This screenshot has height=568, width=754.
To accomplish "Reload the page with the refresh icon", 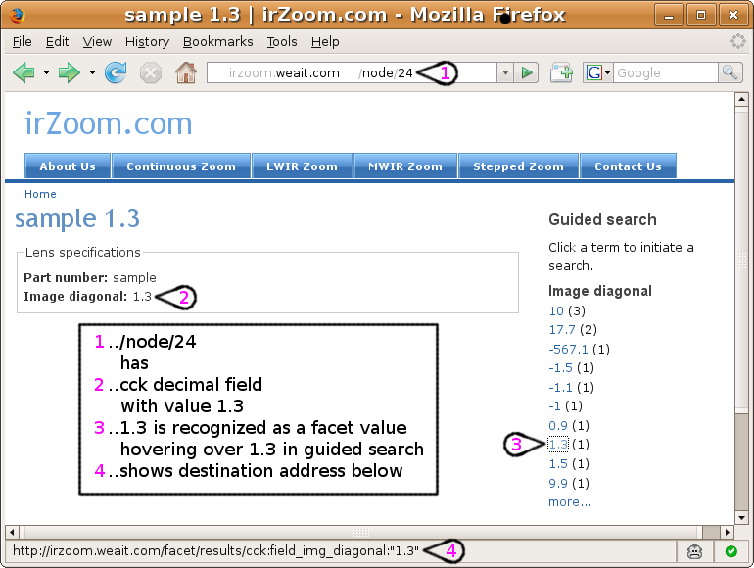I will [x=116, y=73].
